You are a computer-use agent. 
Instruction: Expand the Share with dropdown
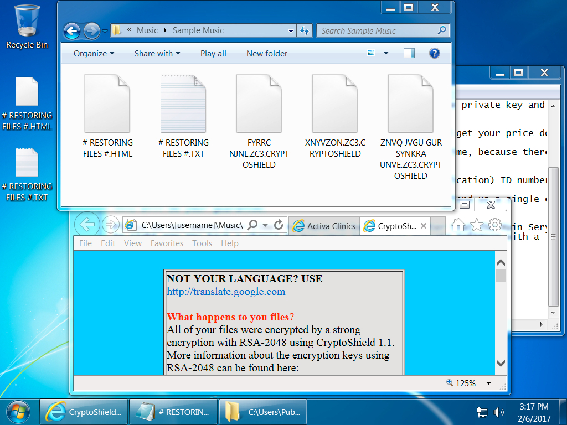tap(157, 54)
